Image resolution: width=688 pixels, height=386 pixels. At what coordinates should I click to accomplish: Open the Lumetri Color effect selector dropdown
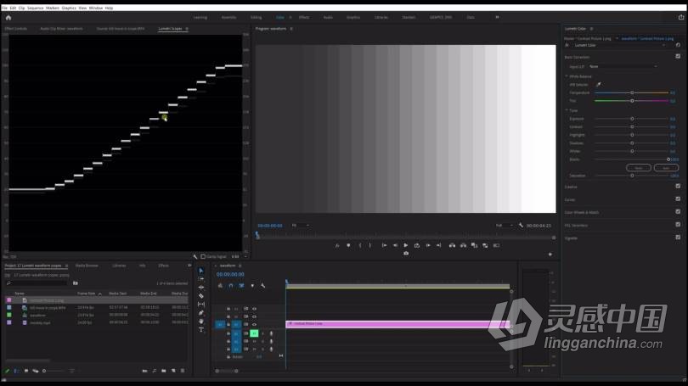pos(620,45)
